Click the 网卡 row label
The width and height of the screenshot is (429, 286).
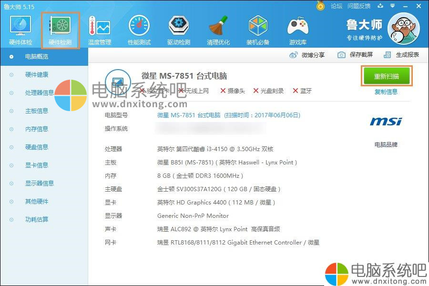pyautogui.click(x=111, y=243)
